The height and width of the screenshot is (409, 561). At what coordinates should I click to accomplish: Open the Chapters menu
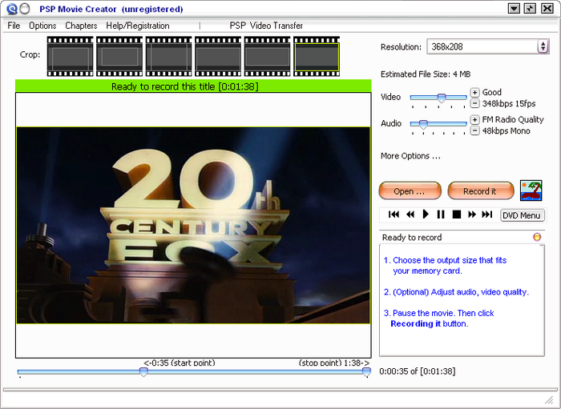pyautogui.click(x=81, y=26)
